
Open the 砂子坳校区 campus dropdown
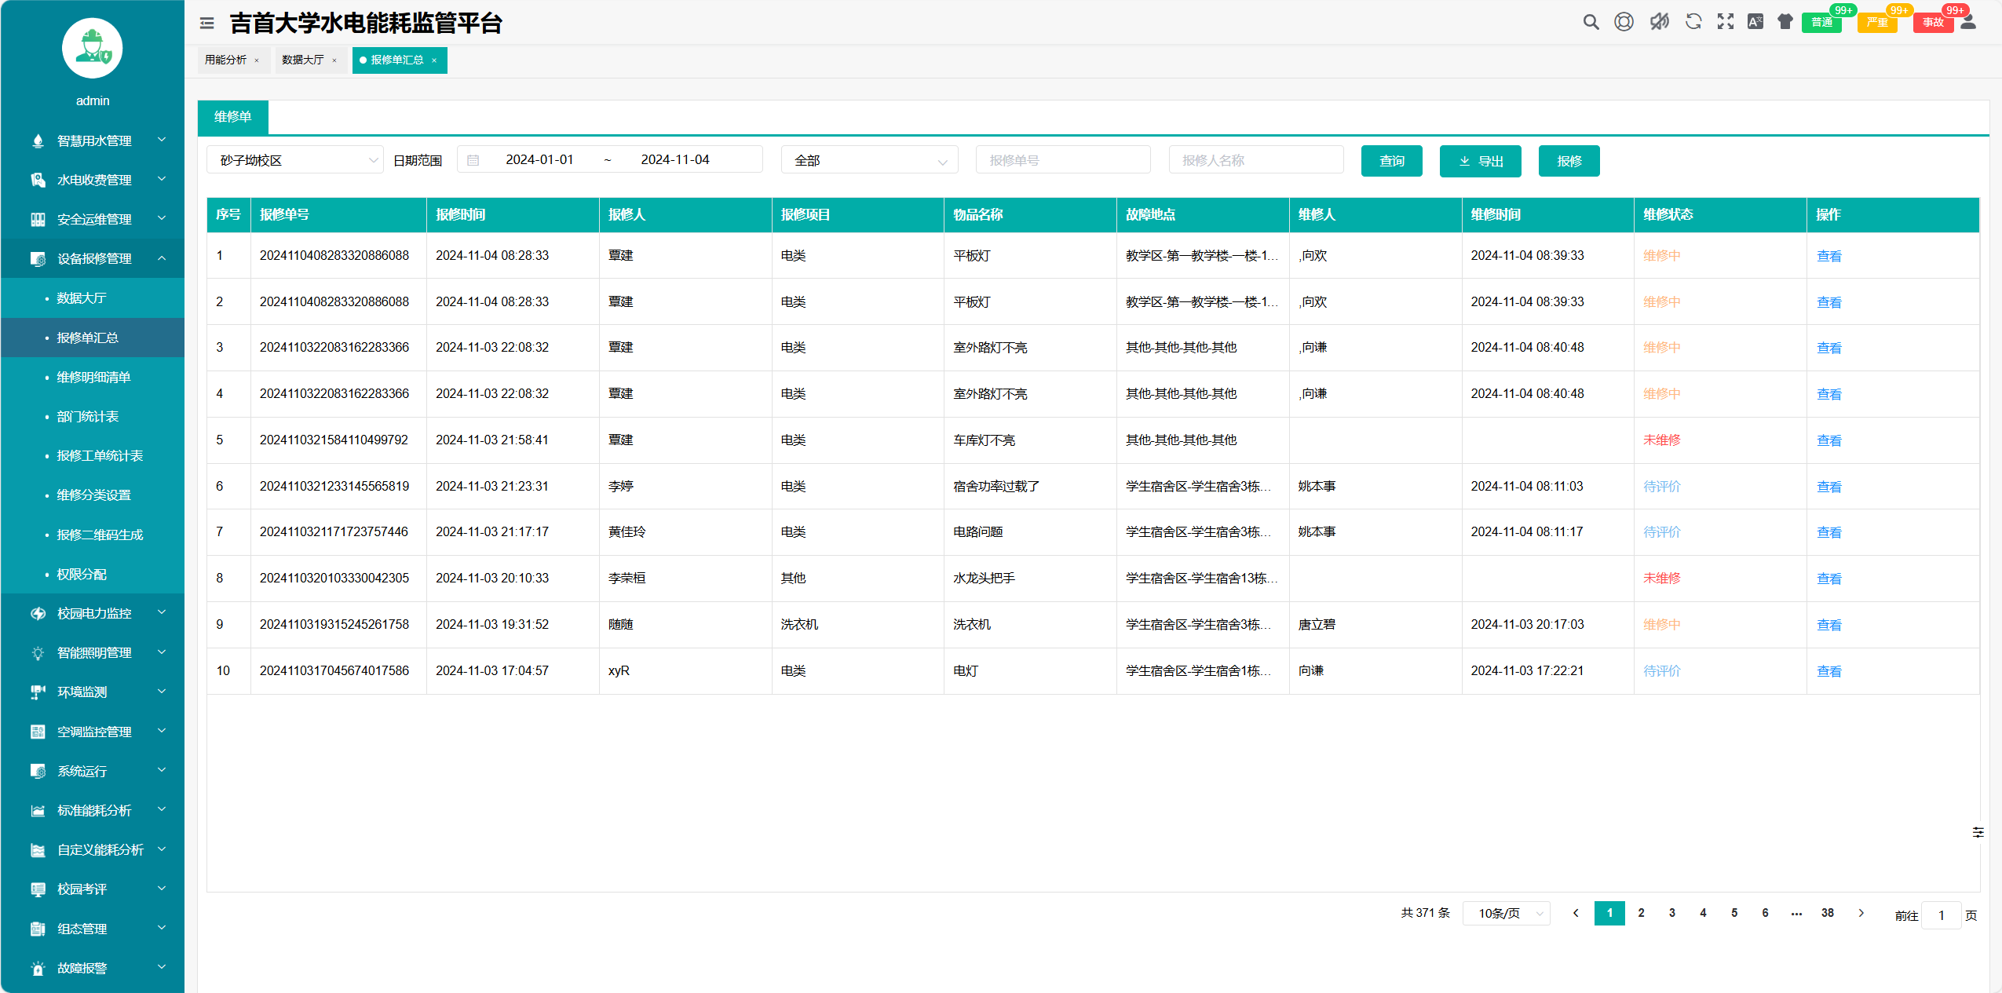pos(294,160)
